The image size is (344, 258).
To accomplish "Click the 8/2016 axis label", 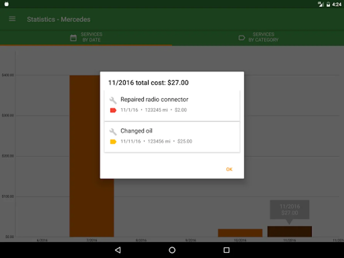I will (x=141, y=240).
